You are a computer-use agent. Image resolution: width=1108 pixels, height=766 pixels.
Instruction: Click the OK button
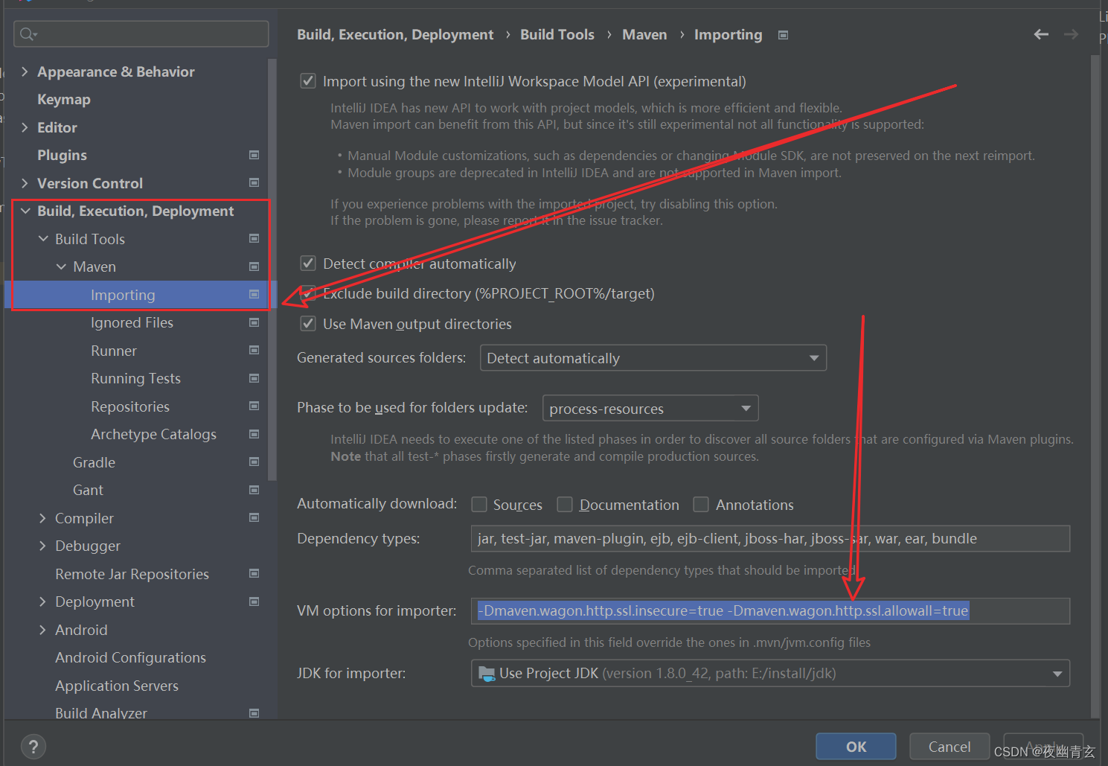pos(856,746)
